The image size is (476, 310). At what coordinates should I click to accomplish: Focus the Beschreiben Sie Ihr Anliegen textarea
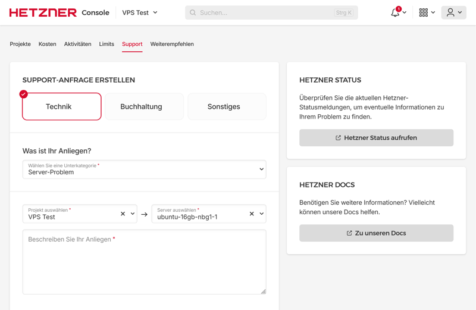click(144, 265)
